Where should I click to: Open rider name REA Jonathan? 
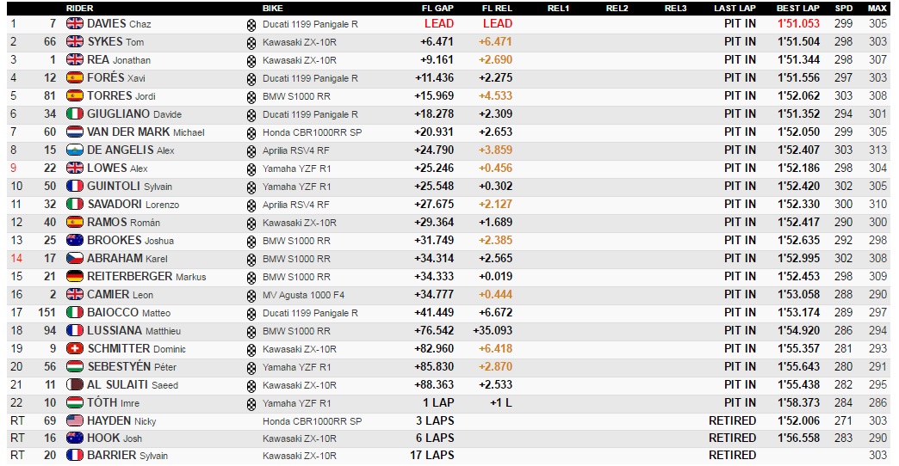tap(119, 60)
